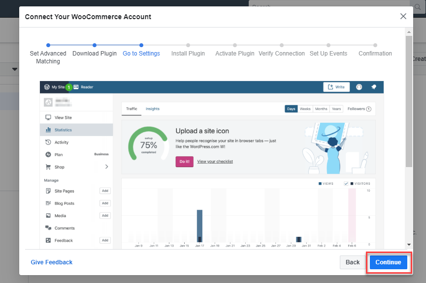Viewport: 426px width, 283px height.
Task: Click the Blog Posts icon
Action: click(x=48, y=203)
